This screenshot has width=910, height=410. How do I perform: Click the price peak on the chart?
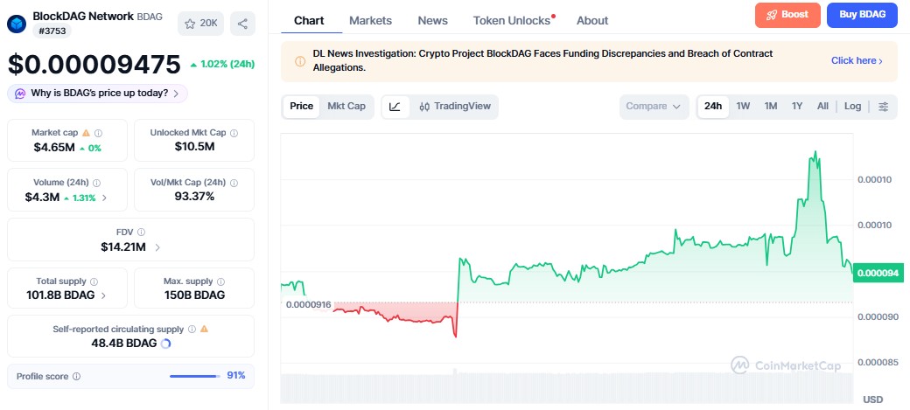point(815,152)
